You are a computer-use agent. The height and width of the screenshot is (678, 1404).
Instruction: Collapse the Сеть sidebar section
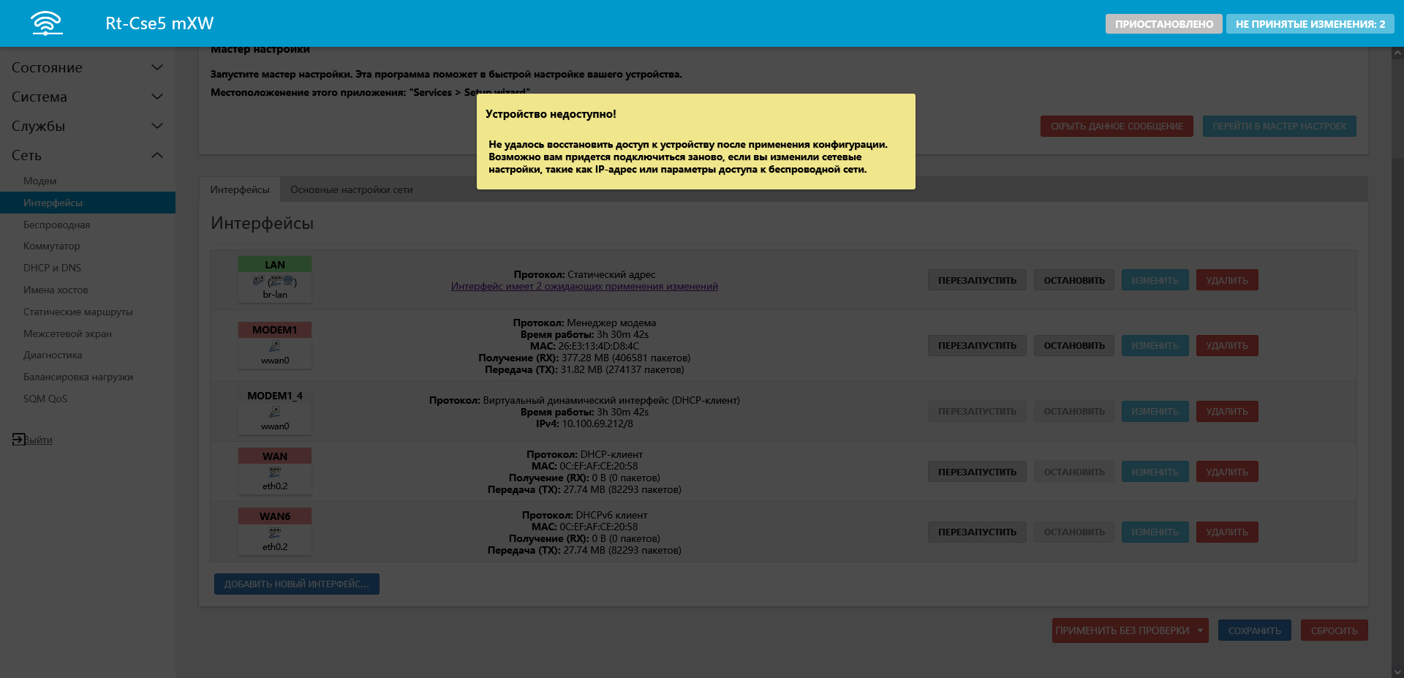[x=156, y=155]
